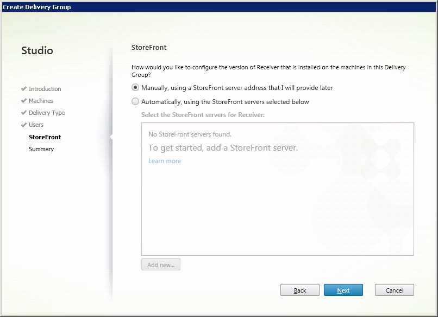The image size is (438, 317).
Task: Go to the Summary step
Action: click(x=41, y=149)
